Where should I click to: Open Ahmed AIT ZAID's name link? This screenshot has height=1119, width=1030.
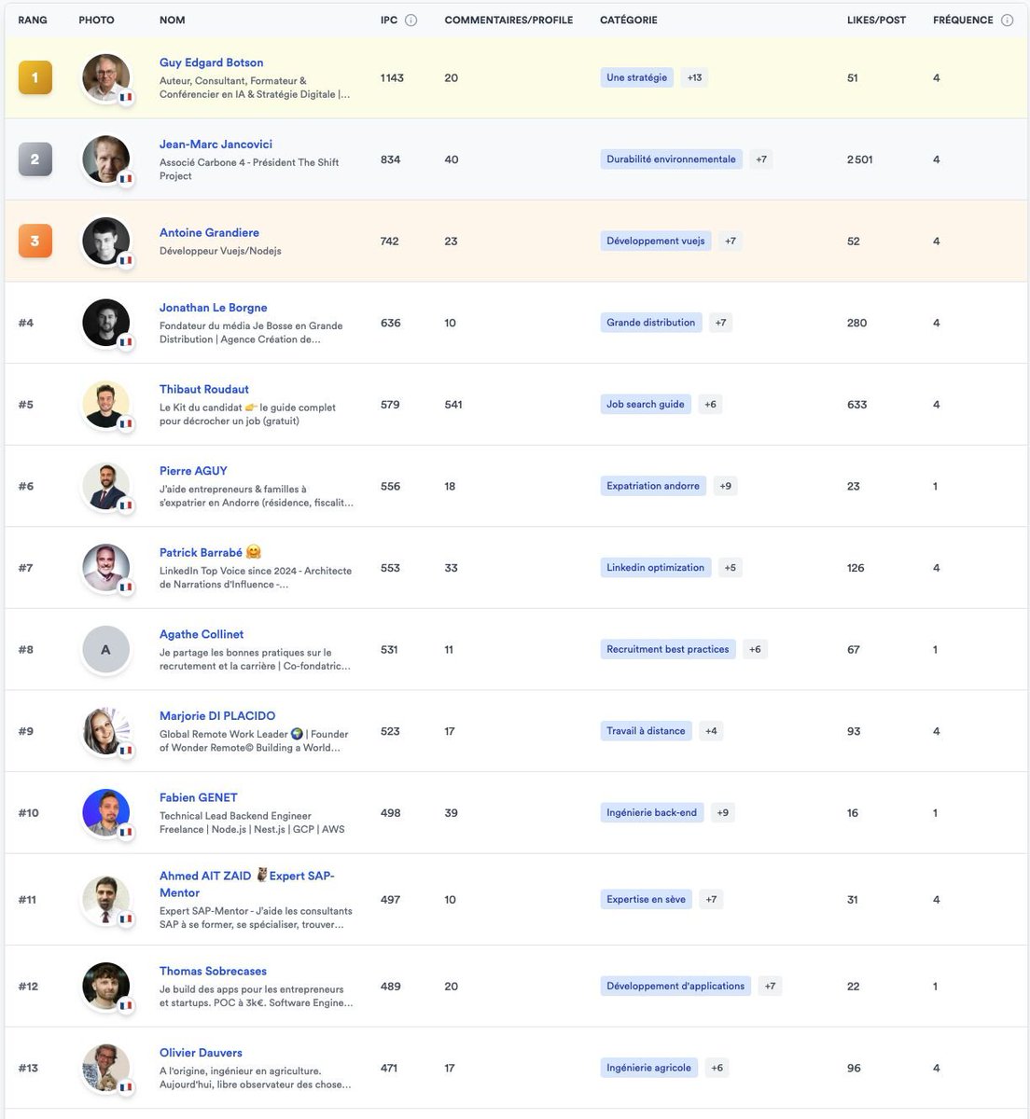click(247, 884)
